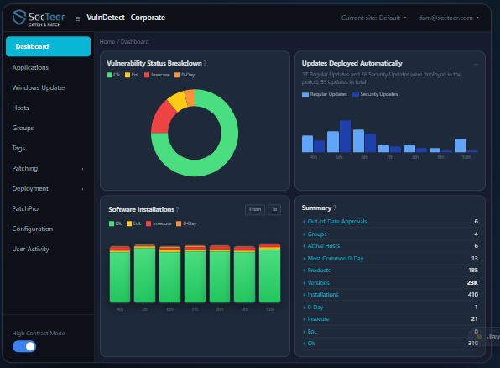Disable High Contrast Mode switch
This screenshot has width=500, height=368.
[x=24, y=346]
